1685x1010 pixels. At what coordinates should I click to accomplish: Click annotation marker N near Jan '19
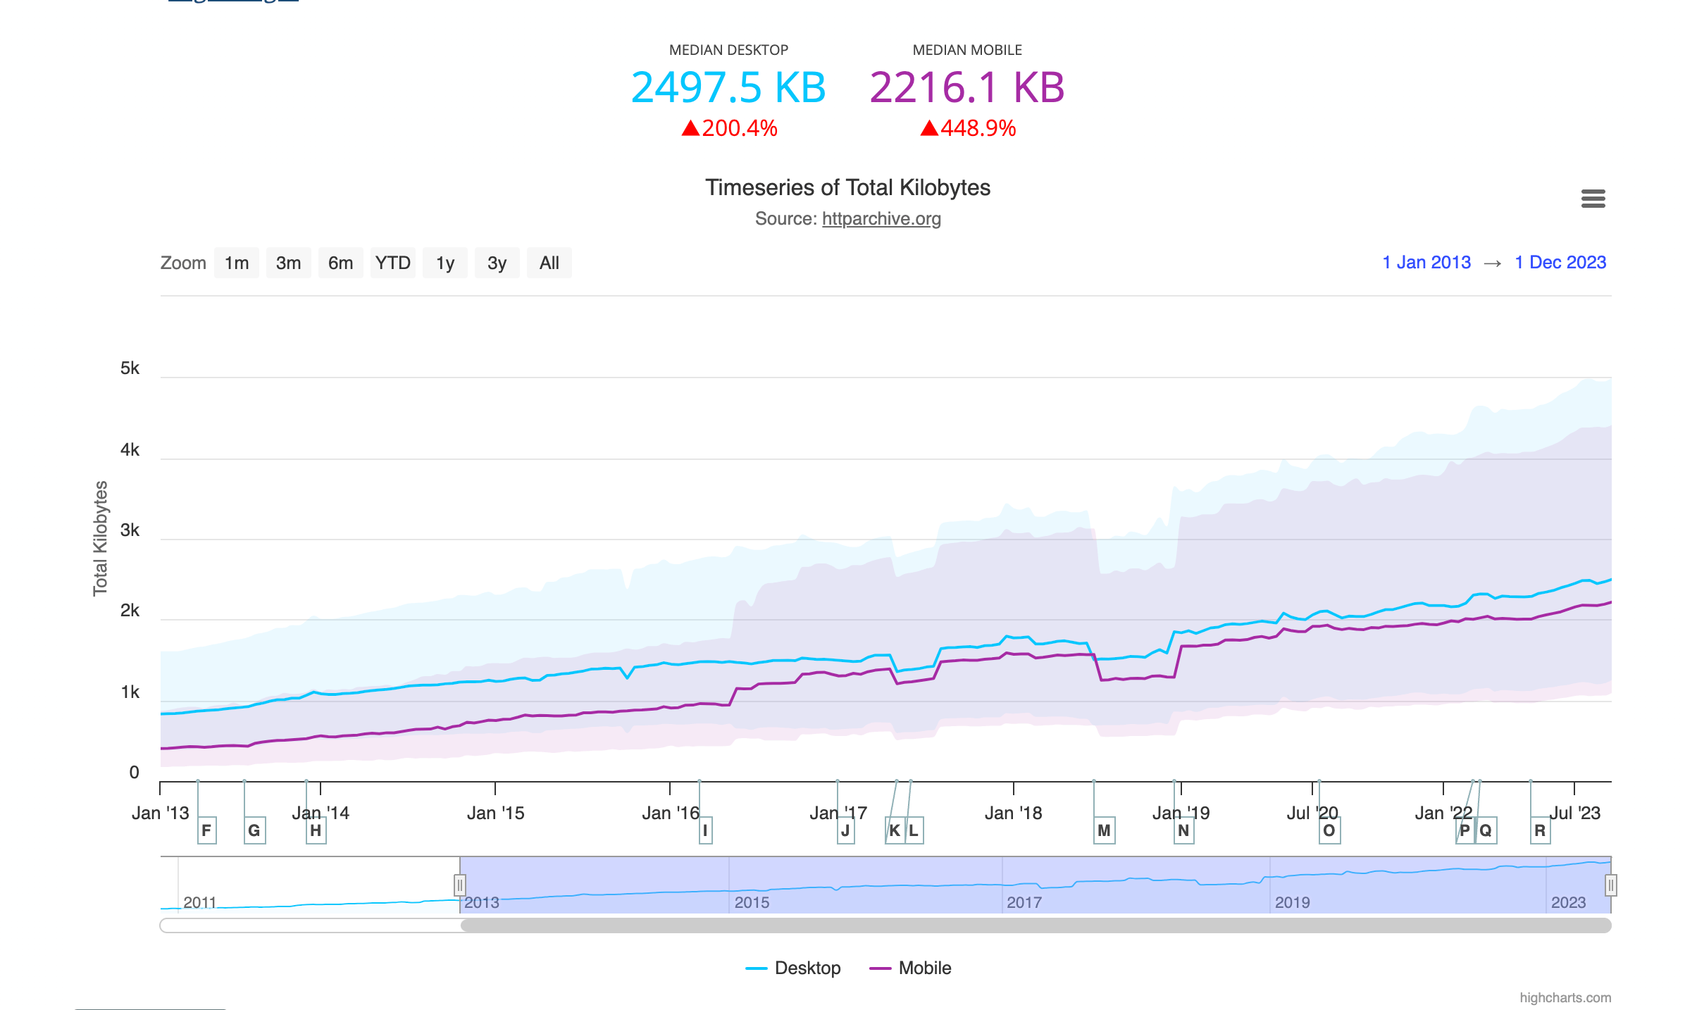coord(1183,830)
